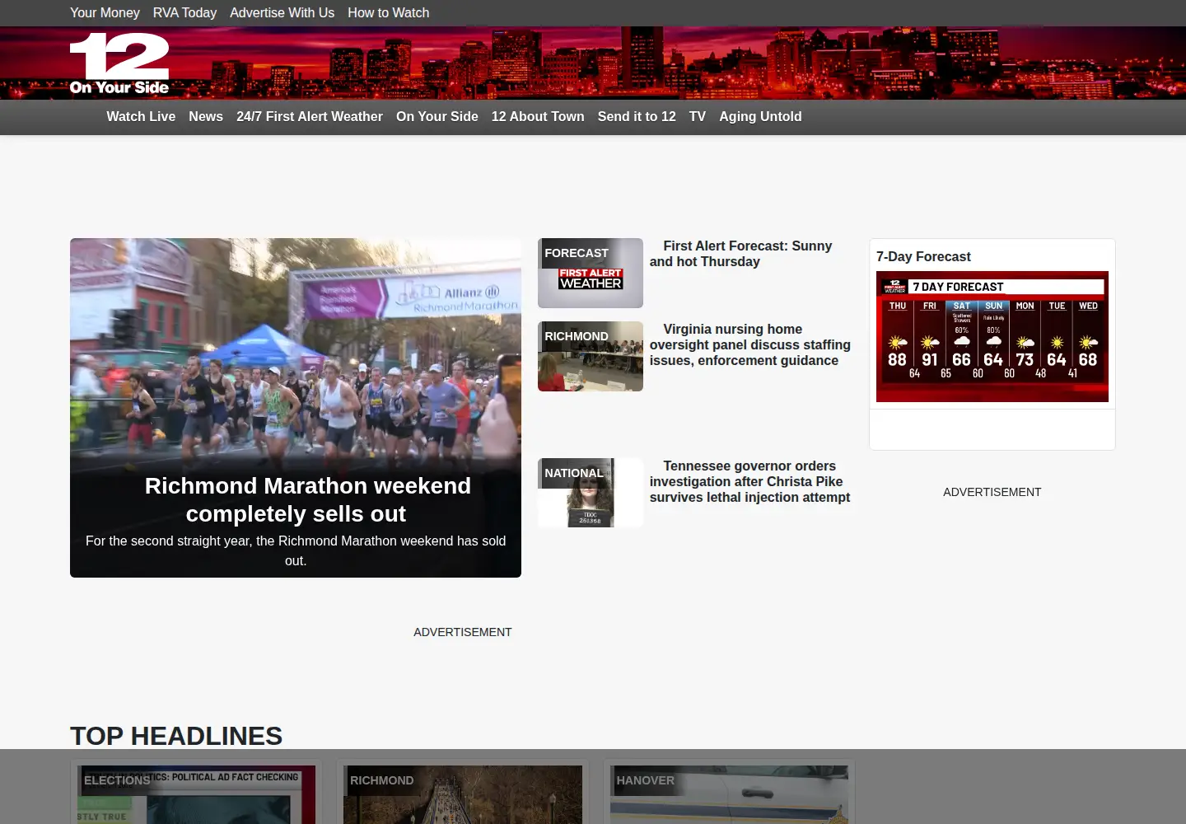Screen dimensions: 1186x824
Task: Click the marathon story summary text
Action: 296,550
